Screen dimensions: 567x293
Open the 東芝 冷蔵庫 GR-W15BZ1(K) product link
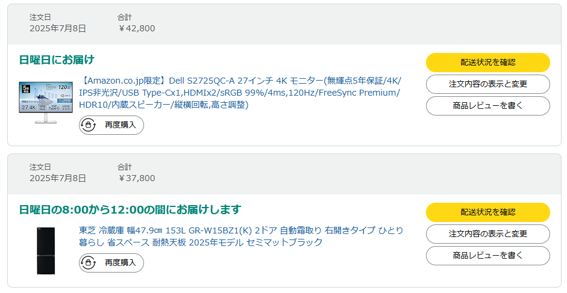pos(241,236)
